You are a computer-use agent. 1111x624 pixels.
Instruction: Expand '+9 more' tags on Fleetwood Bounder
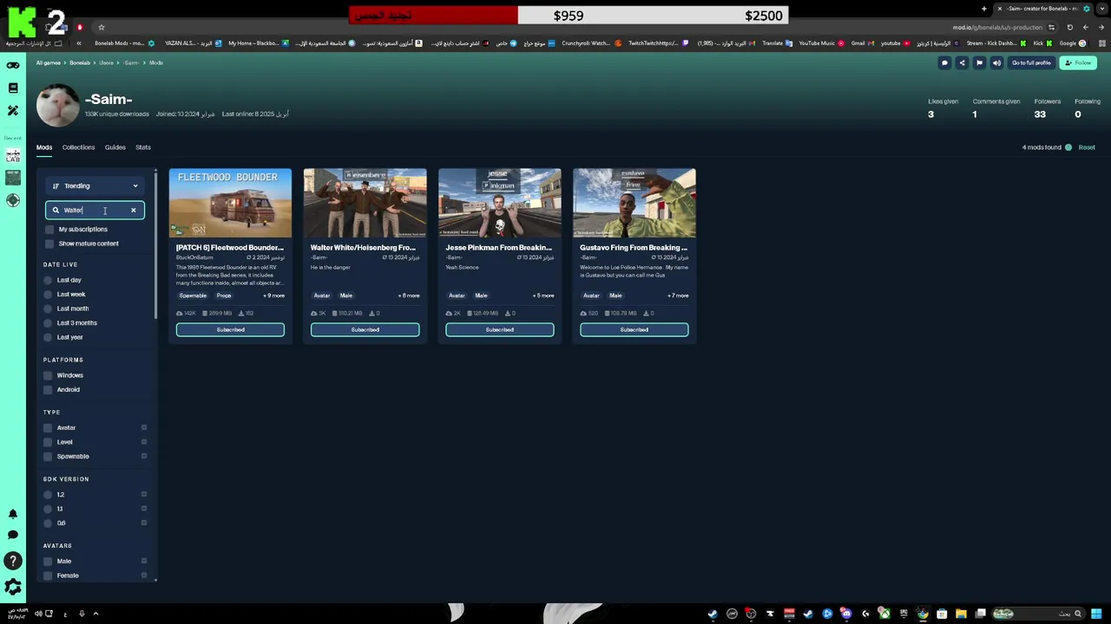click(x=273, y=296)
